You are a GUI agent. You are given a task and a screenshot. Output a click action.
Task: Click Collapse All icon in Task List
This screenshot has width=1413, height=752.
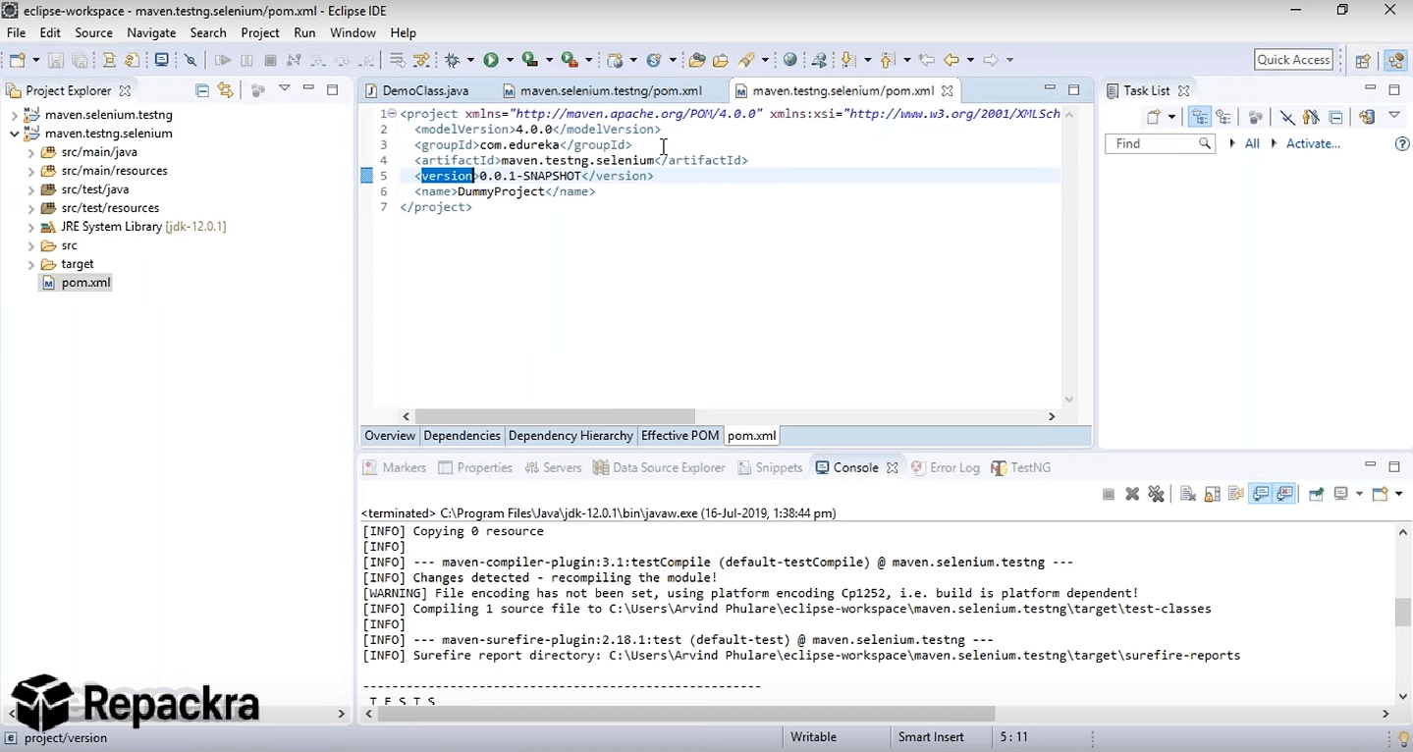1335,117
